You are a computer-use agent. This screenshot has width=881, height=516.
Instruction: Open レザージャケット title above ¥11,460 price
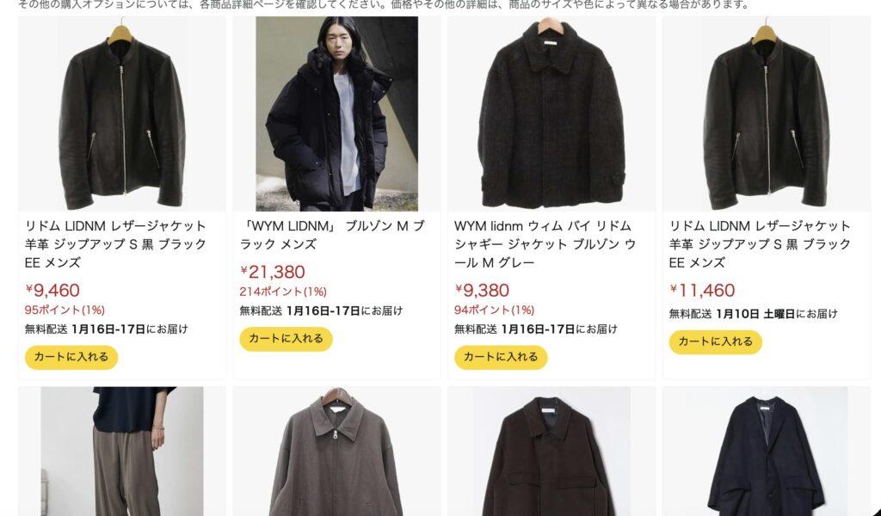coord(761,244)
